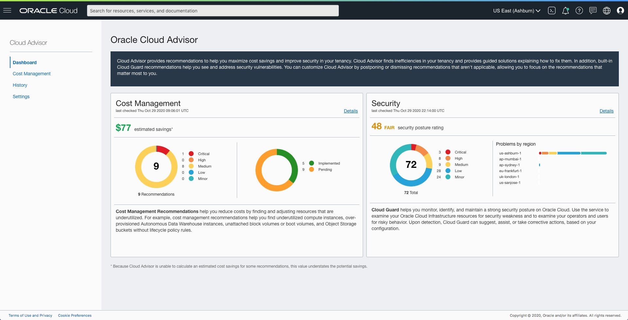Click the Oracle Cloud logo

(x=48, y=10)
